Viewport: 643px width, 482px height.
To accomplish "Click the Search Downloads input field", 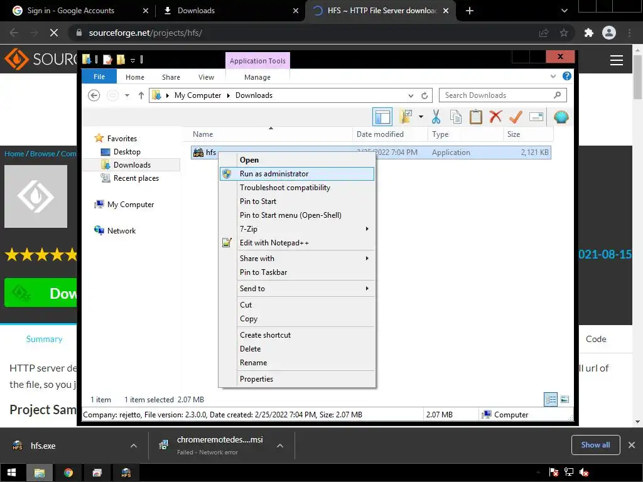I will pos(503,95).
